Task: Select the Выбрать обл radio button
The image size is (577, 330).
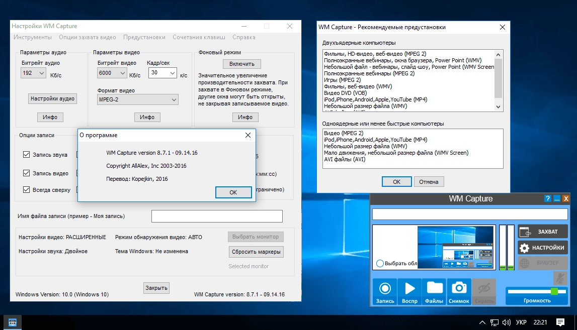Action: pos(380,263)
